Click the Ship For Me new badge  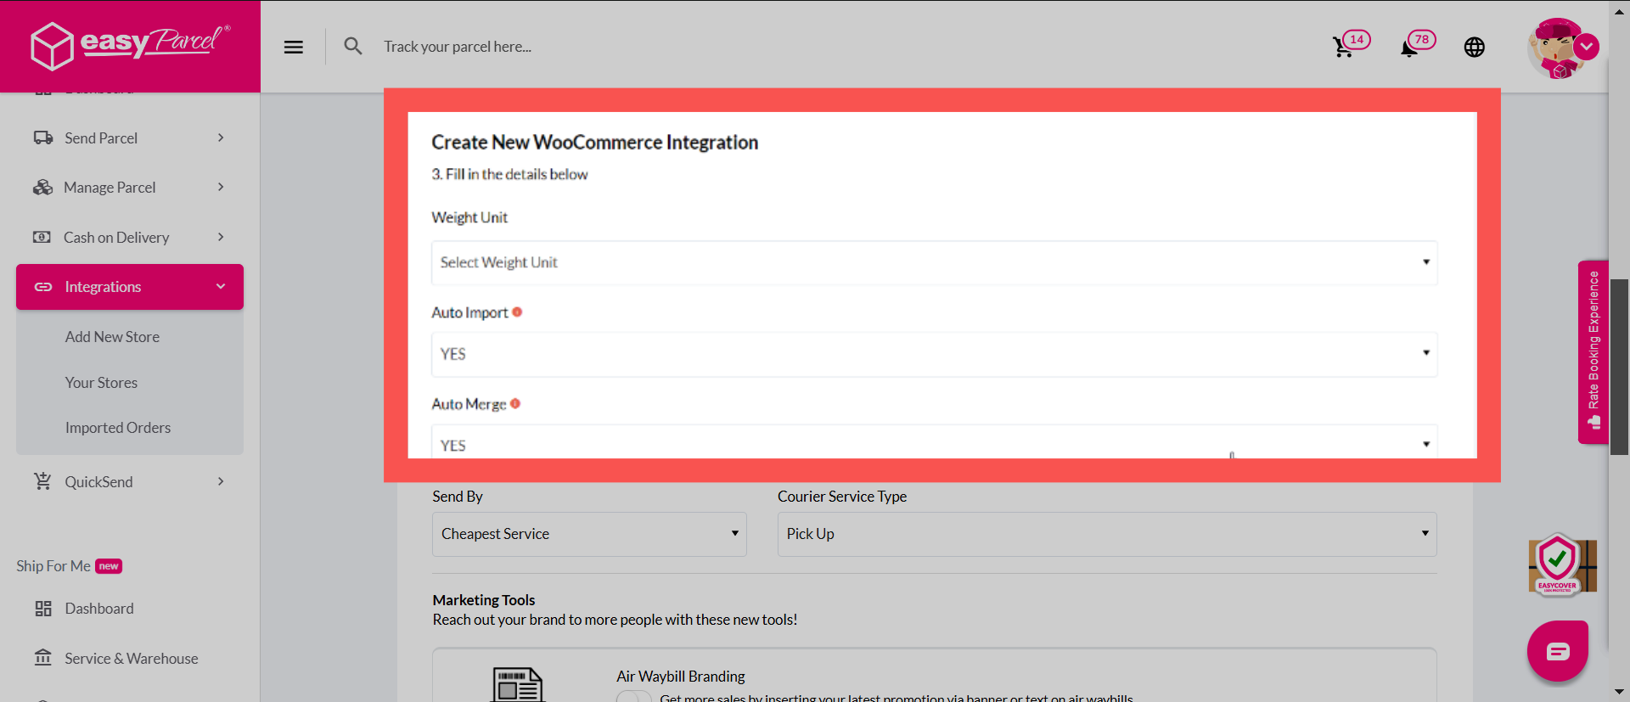click(109, 566)
